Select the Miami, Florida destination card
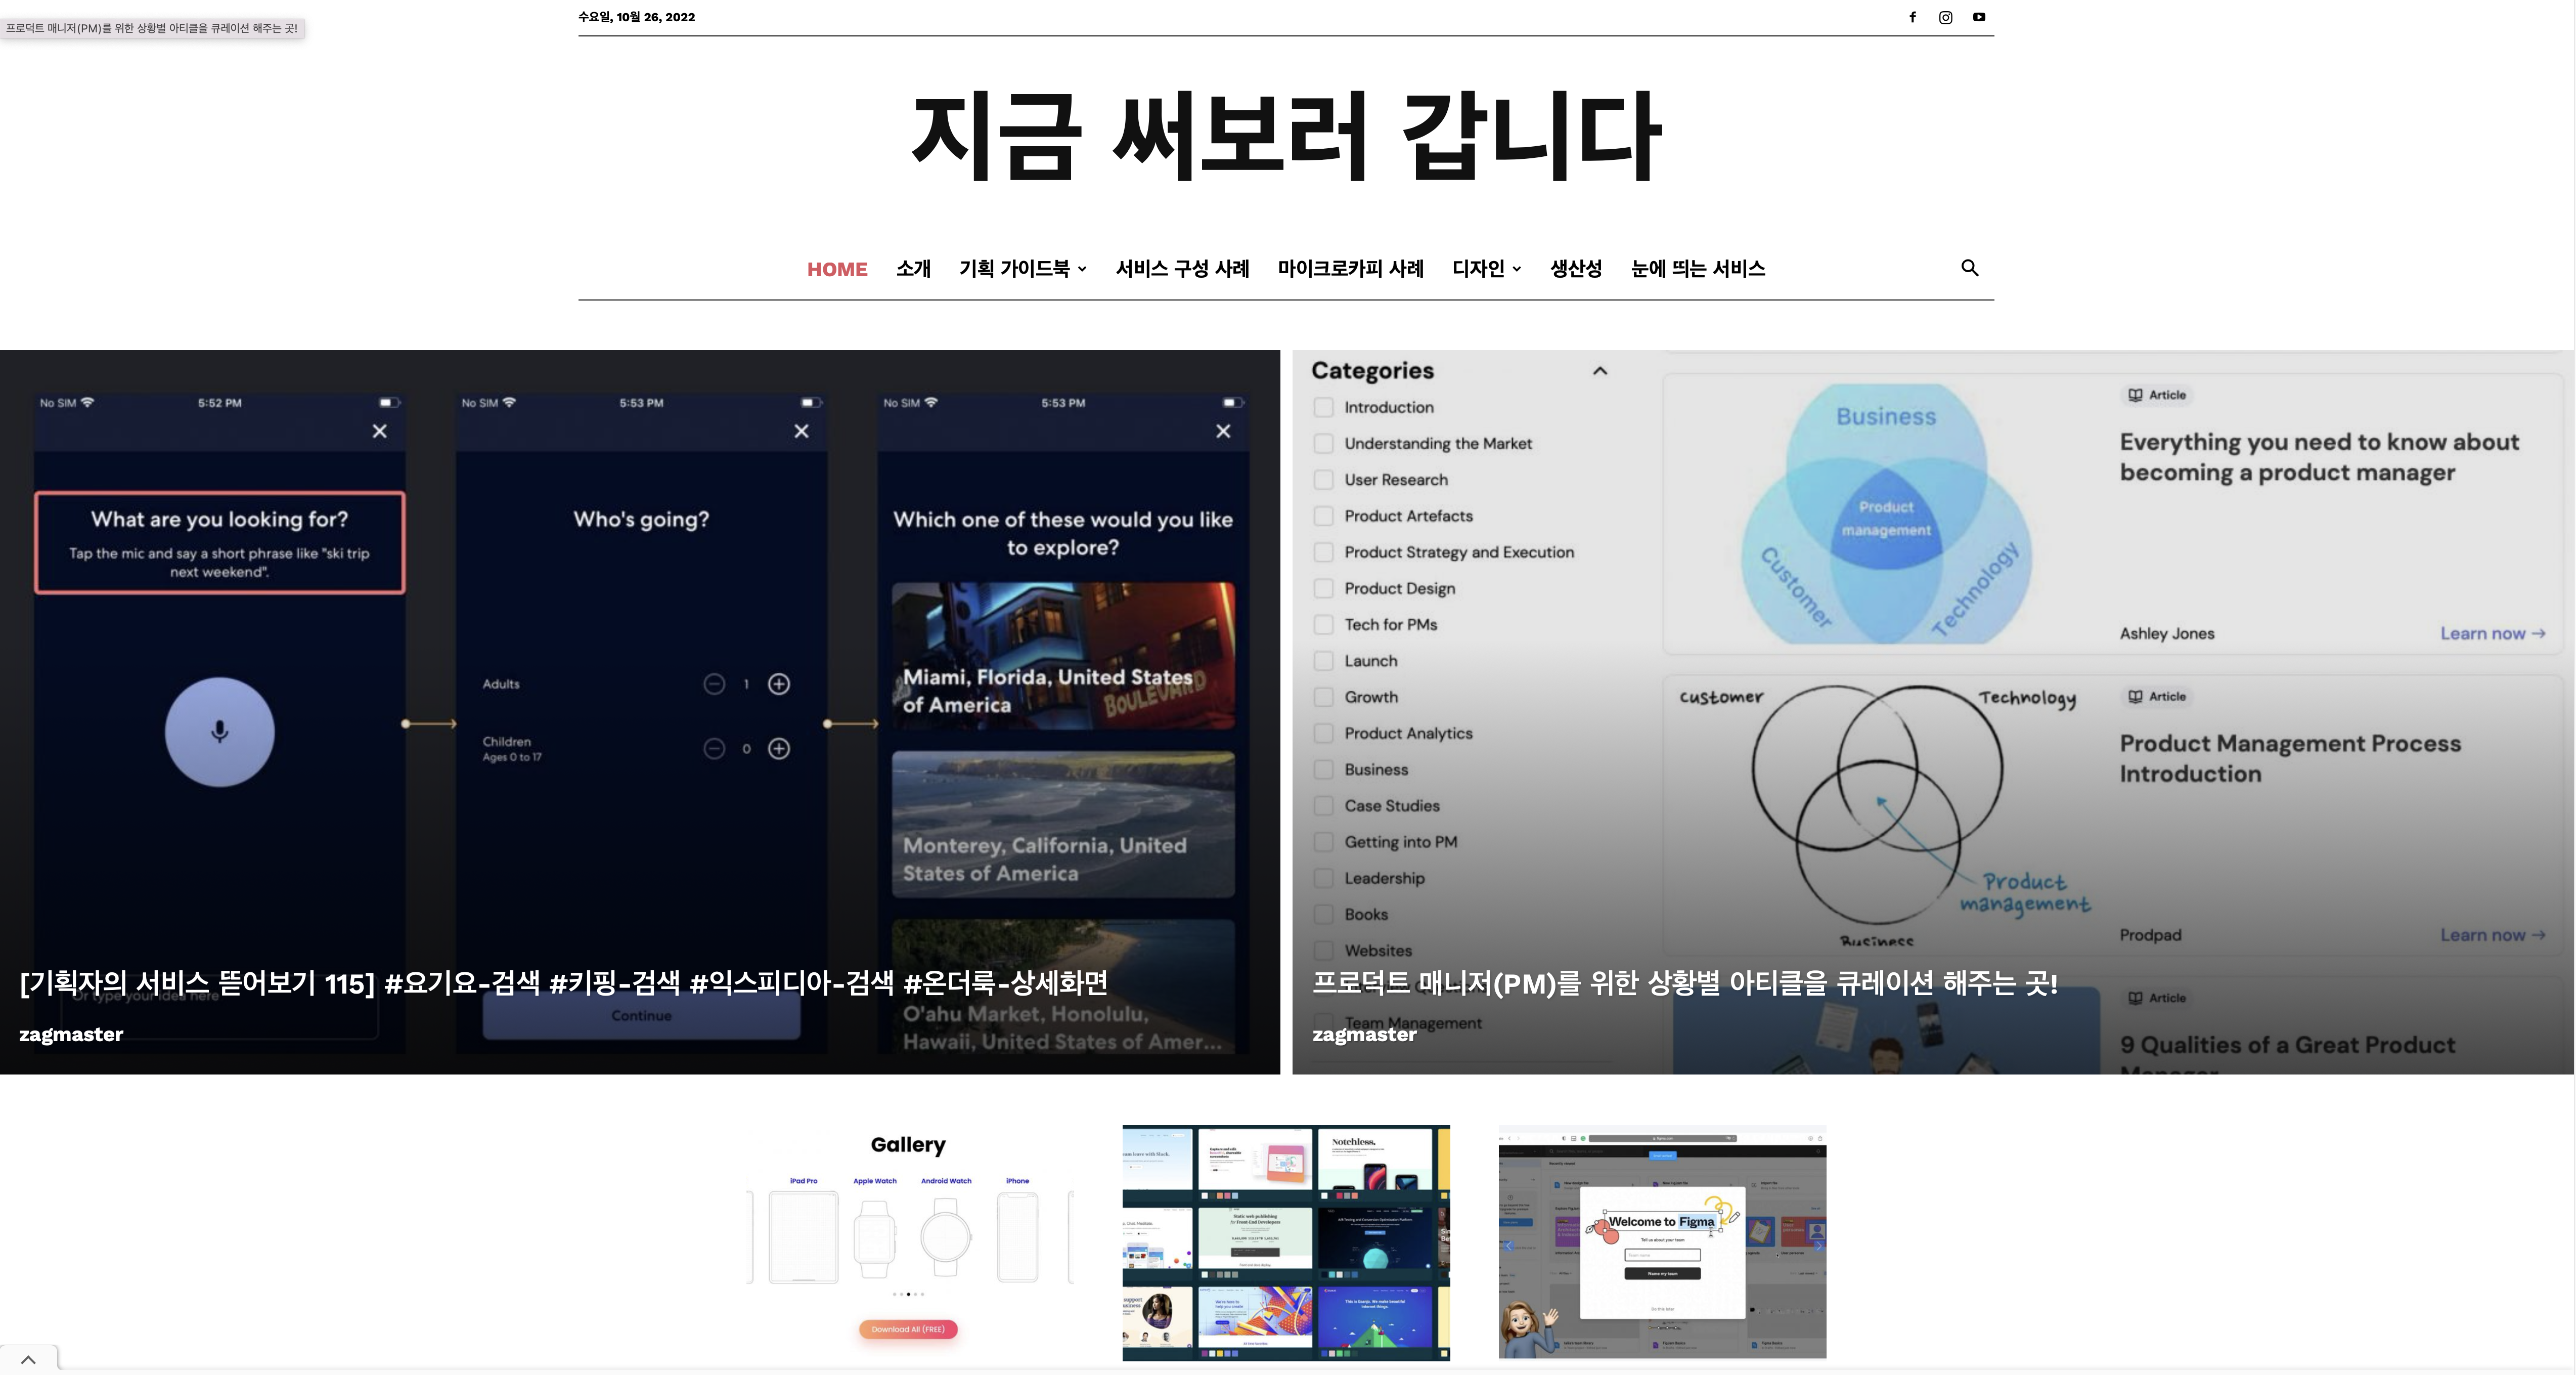This screenshot has height=1375, width=2576. coord(1063,656)
